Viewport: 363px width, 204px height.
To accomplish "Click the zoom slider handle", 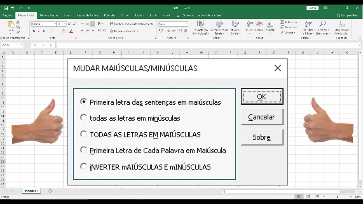I will point(337,197).
